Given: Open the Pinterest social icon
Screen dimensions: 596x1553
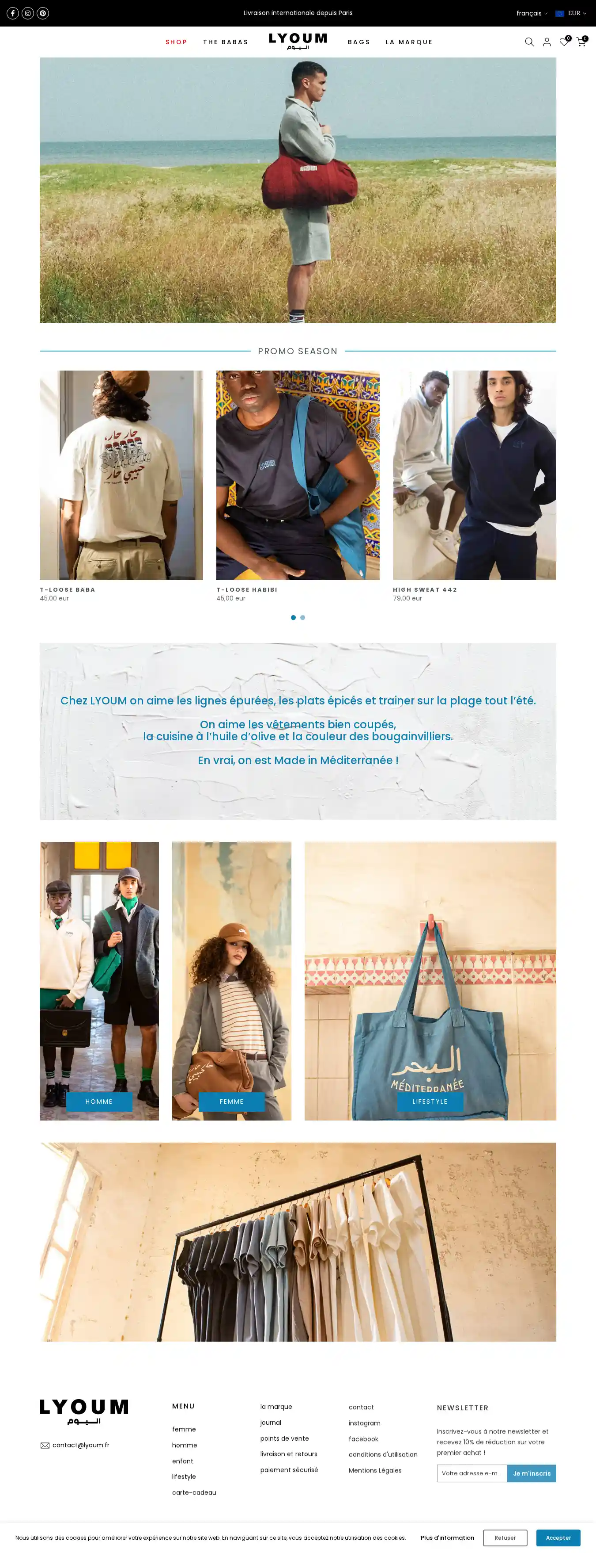Looking at the screenshot, I should click(43, 13).
